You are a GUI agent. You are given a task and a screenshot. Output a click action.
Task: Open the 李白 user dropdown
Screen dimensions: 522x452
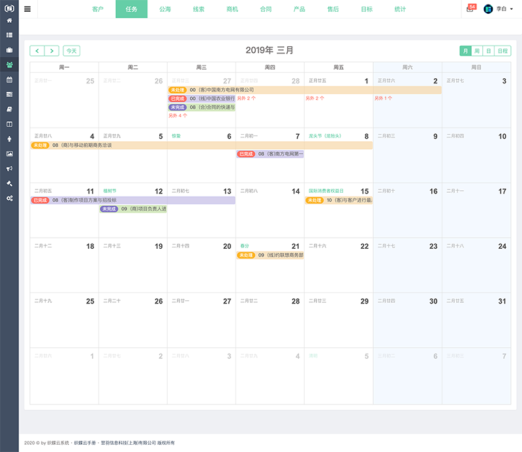pyautogui.click(x=499, y=9)
